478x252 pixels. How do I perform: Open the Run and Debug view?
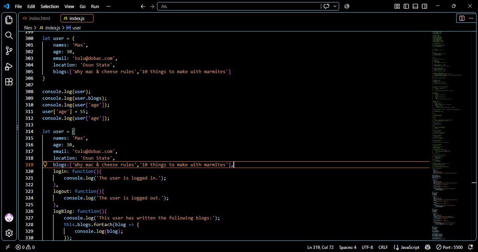[9, 66]
